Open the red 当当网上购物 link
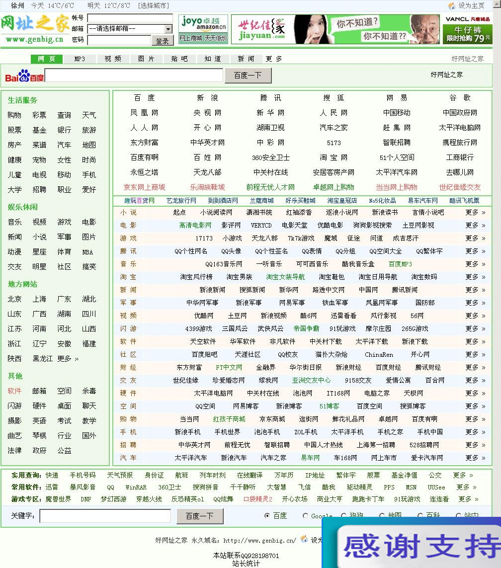The height and width of the screenshot is (568, 501). (x=397, y=187)
